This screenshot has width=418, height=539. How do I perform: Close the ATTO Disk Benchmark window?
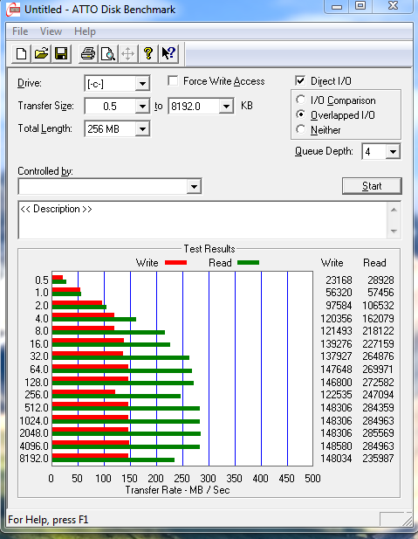[393, 6]
